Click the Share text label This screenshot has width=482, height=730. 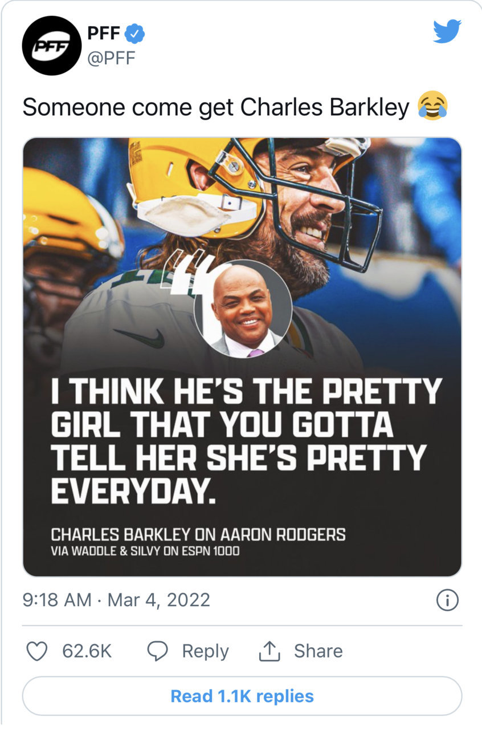(x=318, y=651)
